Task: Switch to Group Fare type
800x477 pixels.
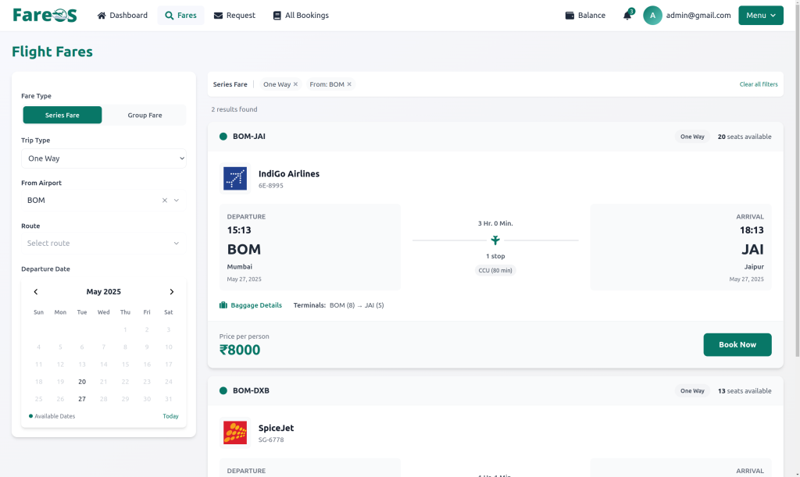Action: coord(145,116)
